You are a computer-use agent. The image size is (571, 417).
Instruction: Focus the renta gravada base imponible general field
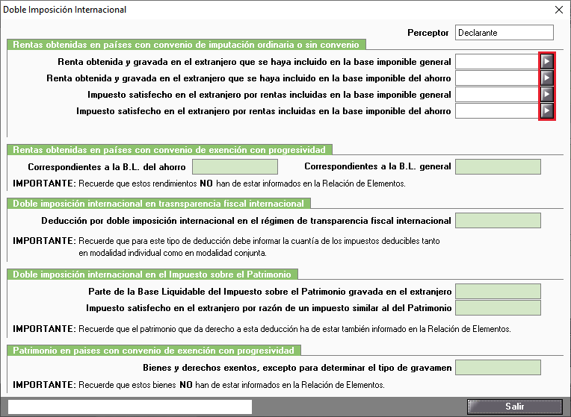[x=498, y=61]
